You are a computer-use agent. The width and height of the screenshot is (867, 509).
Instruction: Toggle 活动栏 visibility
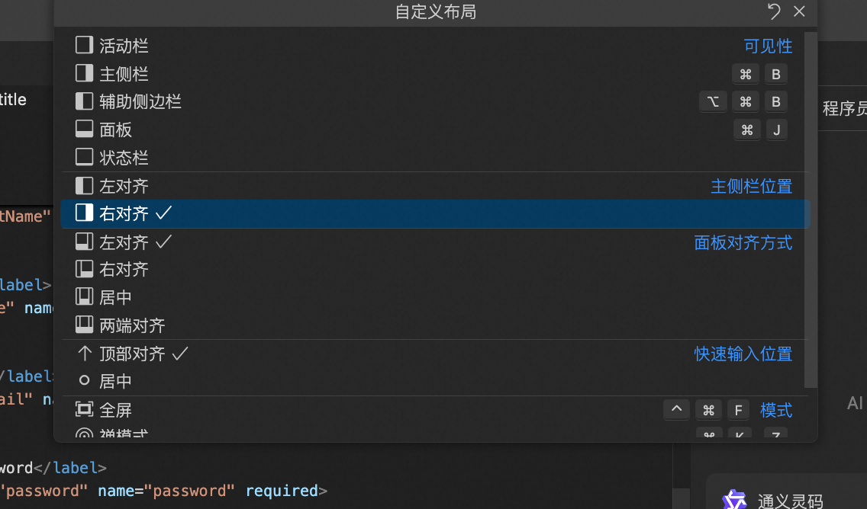pos(124,46)
